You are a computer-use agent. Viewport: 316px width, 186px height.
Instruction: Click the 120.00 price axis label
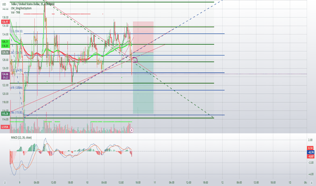pos(5,94)
